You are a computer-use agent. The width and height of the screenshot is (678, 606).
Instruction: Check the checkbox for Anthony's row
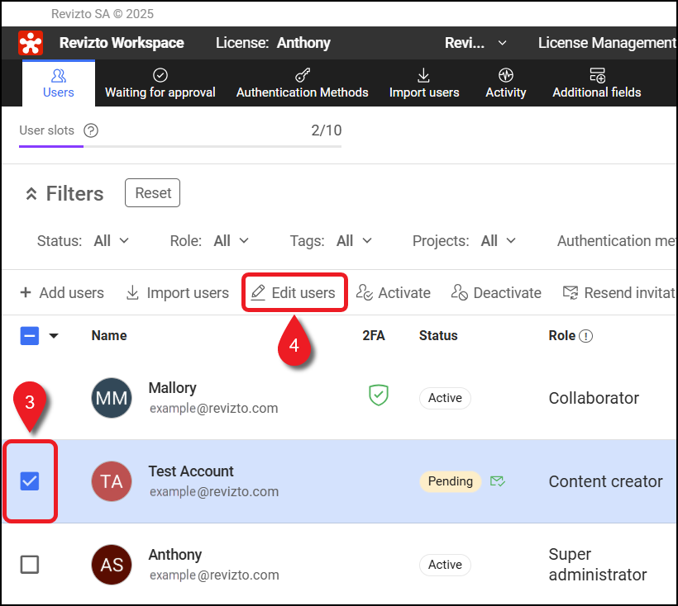coord(30,565)
